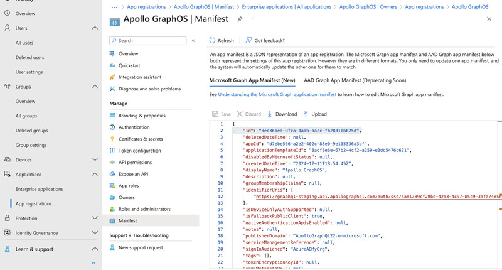Open Understanding the Microsoft Graph application manifest link

tap(277, 94)
